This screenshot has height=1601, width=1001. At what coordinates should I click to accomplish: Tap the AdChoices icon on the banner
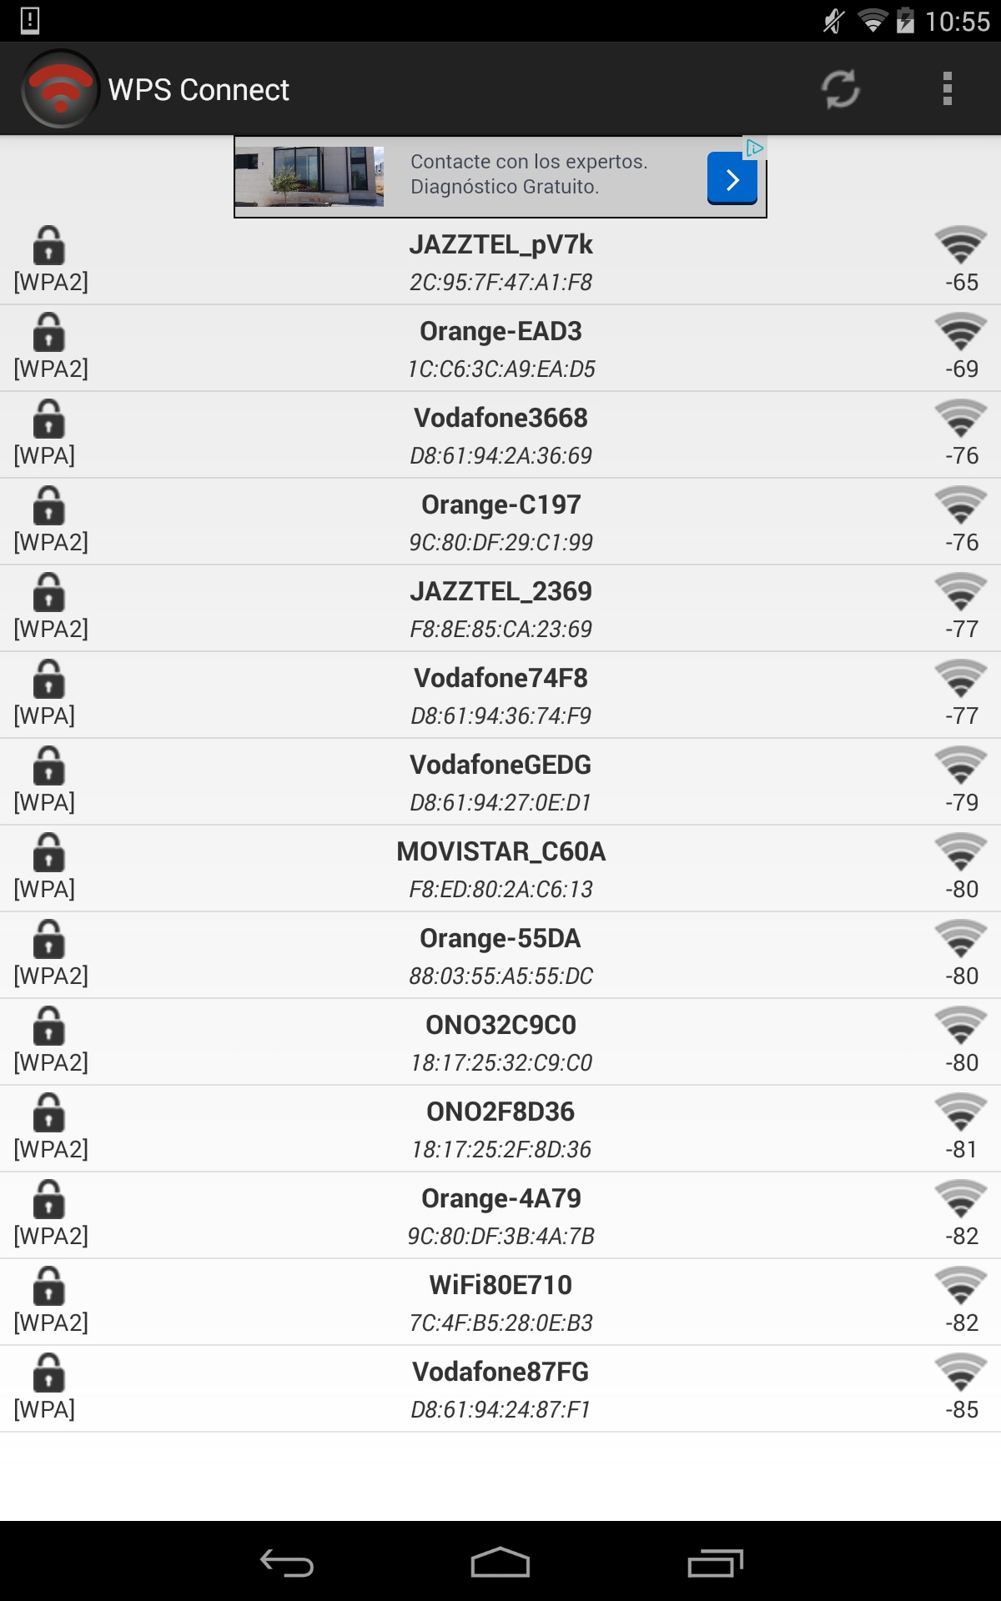pos(754,148)
